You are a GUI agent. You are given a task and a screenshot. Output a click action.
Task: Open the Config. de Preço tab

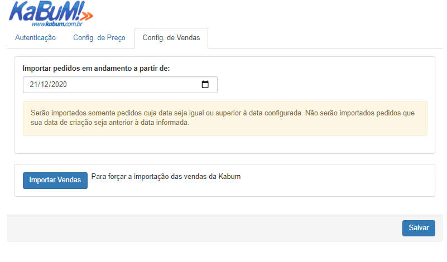99,37
